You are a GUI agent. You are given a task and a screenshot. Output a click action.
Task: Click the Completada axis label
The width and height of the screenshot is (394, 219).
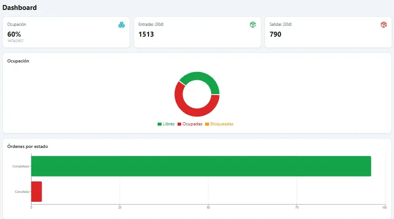[20, 166]
